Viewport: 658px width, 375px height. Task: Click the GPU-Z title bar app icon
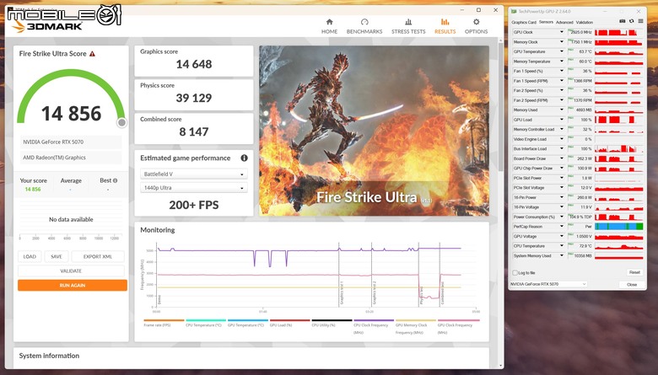click(514, 11)
